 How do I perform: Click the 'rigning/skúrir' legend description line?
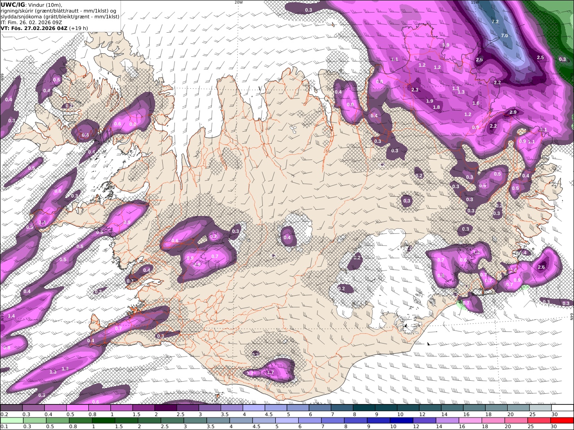point(58,10)
